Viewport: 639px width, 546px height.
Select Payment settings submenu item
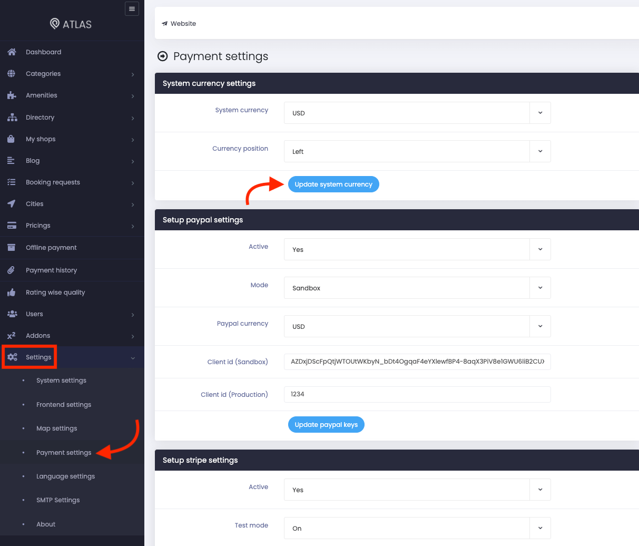64,453
